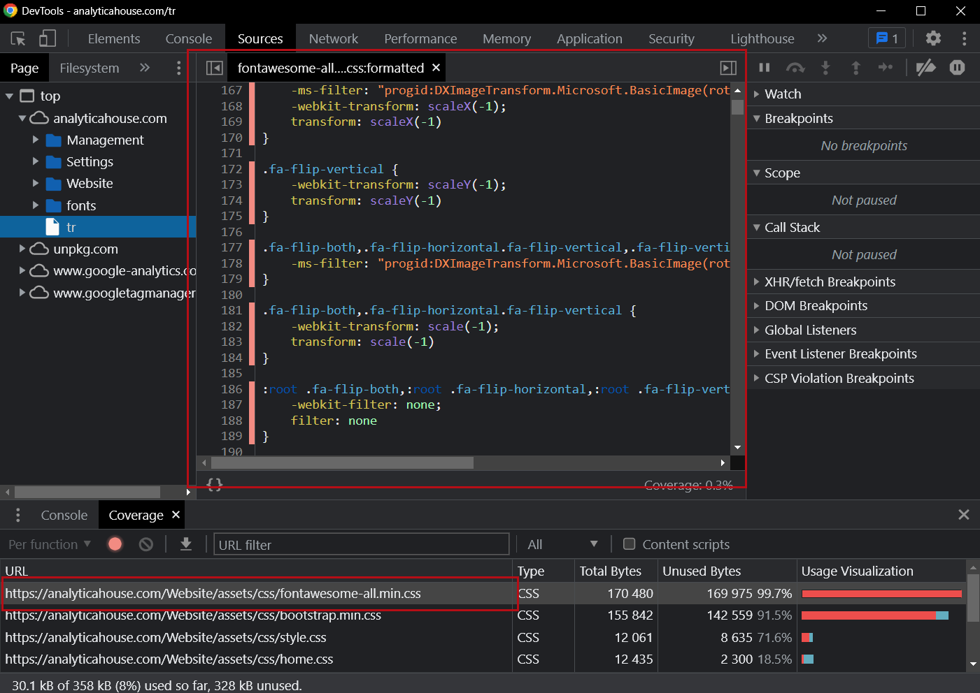Open the customize DevTools three-dot menu

pyautogui.click(x=964, y=38)
